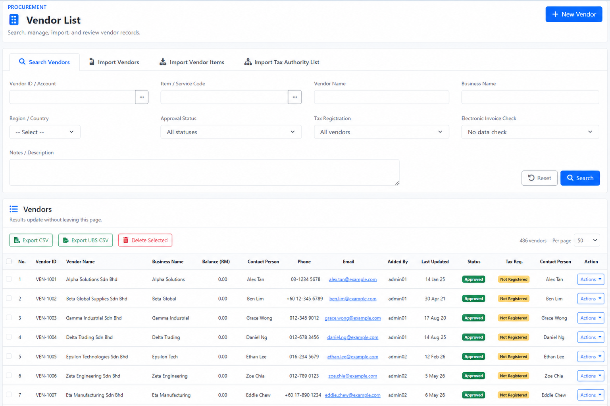Click the Import Vendor Items download icon

point(163,62)
